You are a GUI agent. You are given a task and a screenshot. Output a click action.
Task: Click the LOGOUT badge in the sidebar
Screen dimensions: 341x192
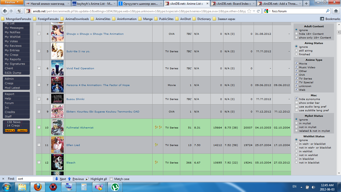pyautogui.click(x=22, y=130)
